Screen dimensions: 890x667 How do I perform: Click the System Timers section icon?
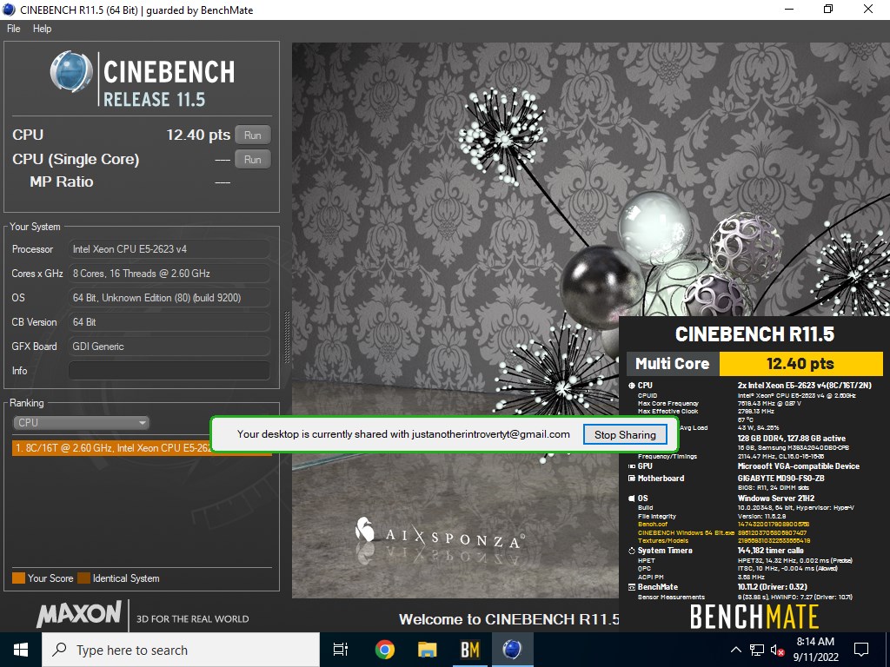click(x=631, y=551)
